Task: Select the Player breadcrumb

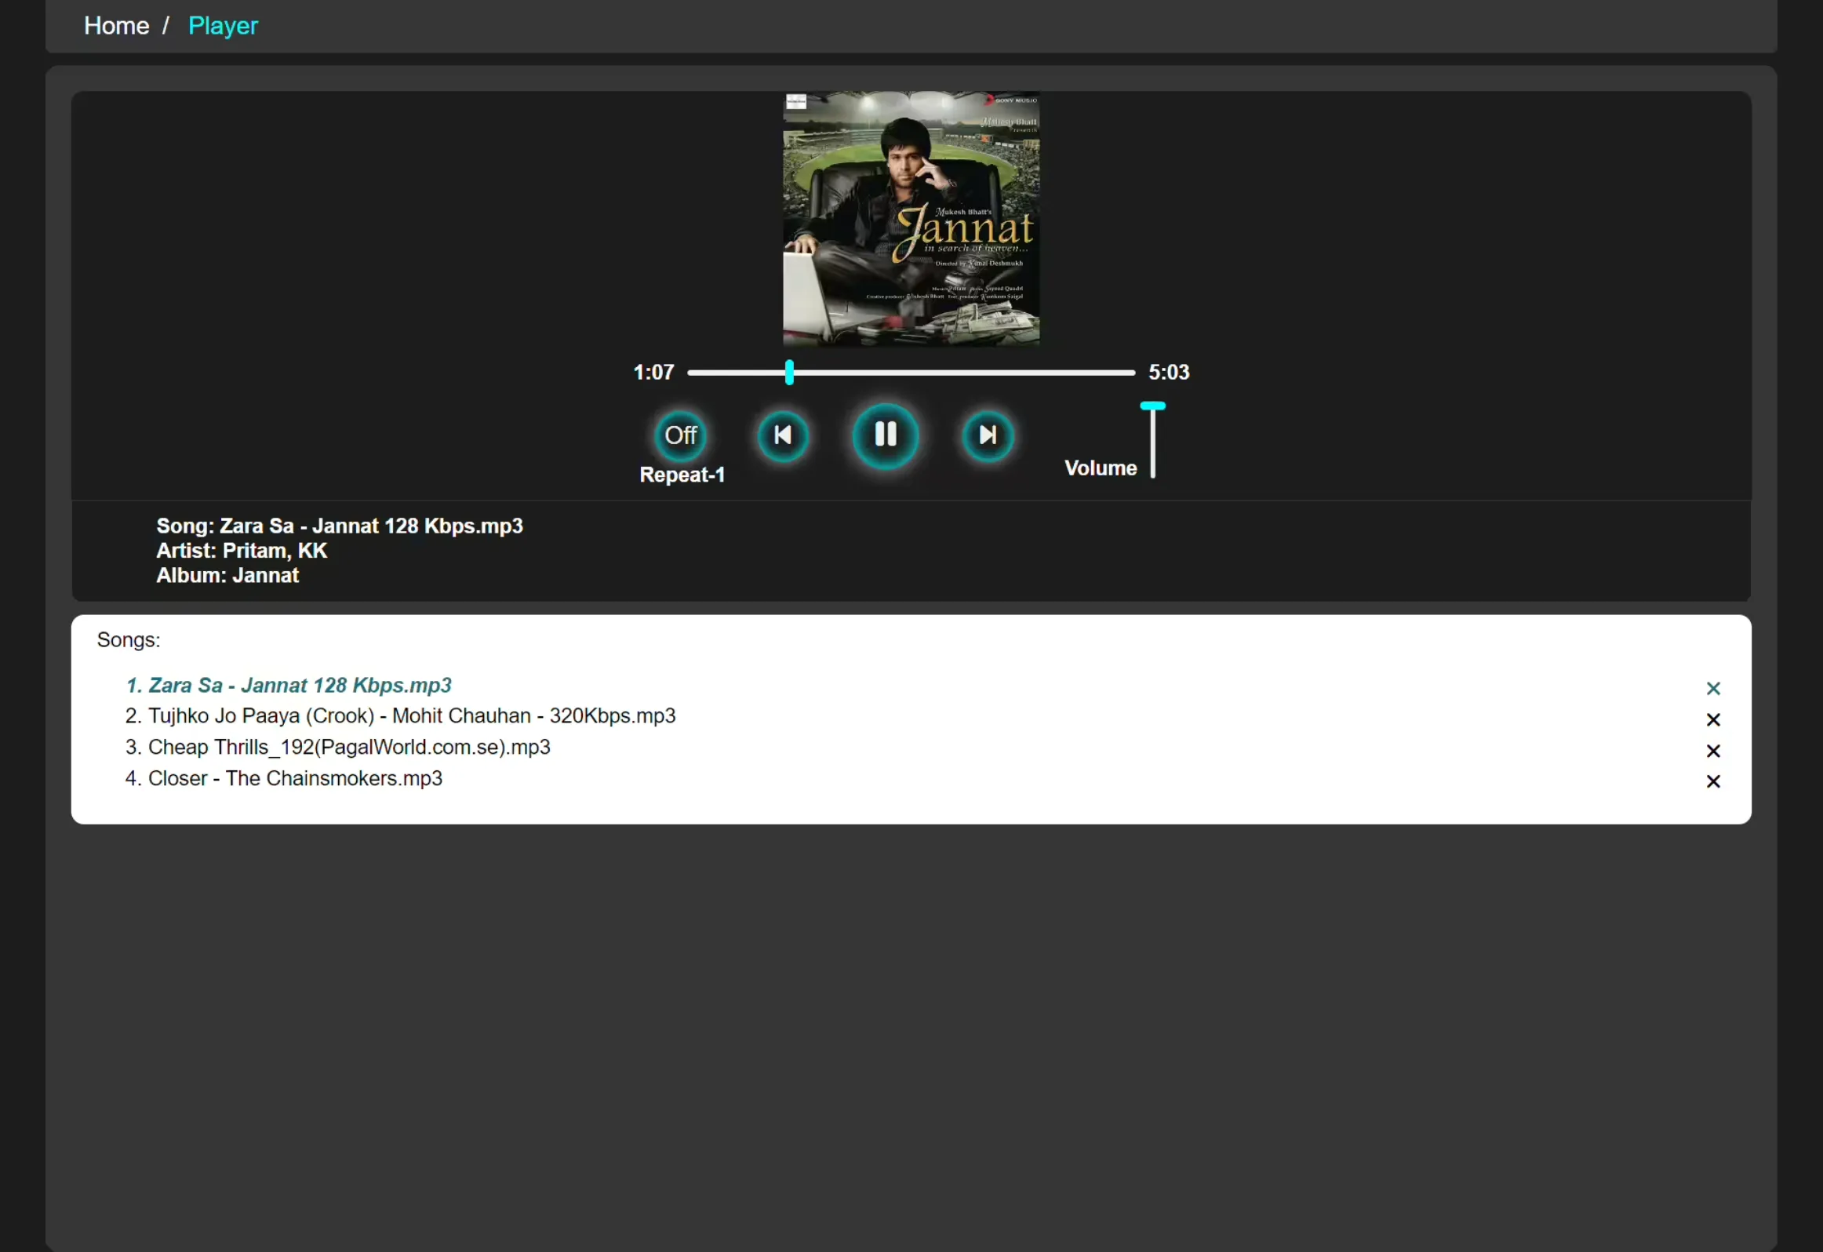Action: [x=223, y=26]
